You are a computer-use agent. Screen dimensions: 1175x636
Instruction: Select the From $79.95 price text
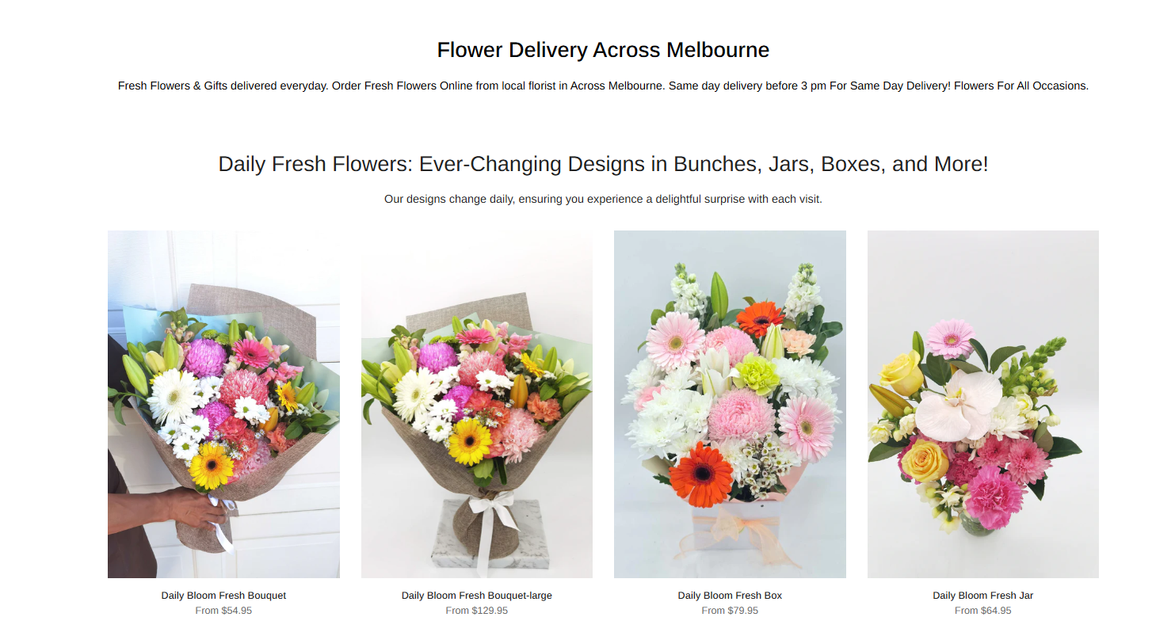(730, 611)
